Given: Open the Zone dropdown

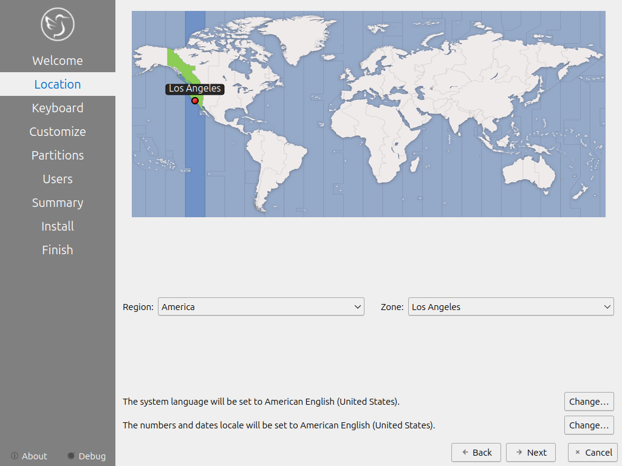Looking at the screenshot, I should pos(511,307).
